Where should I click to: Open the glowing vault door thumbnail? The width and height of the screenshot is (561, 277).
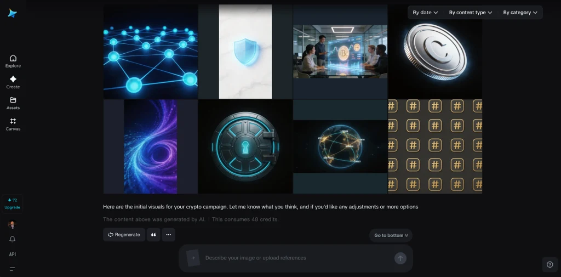click(245, 146)
